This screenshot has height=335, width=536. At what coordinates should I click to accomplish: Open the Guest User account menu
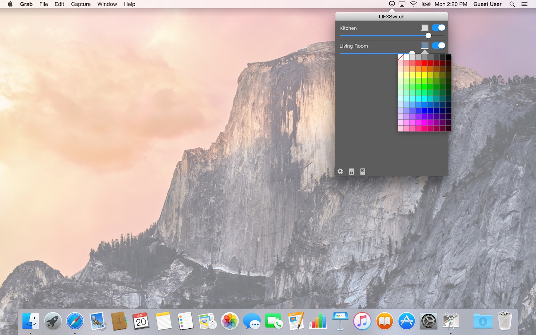[x=487, y=4]
